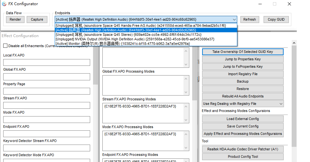
Task: Click the FX Configurator app icon
Action: click(4, 4)
